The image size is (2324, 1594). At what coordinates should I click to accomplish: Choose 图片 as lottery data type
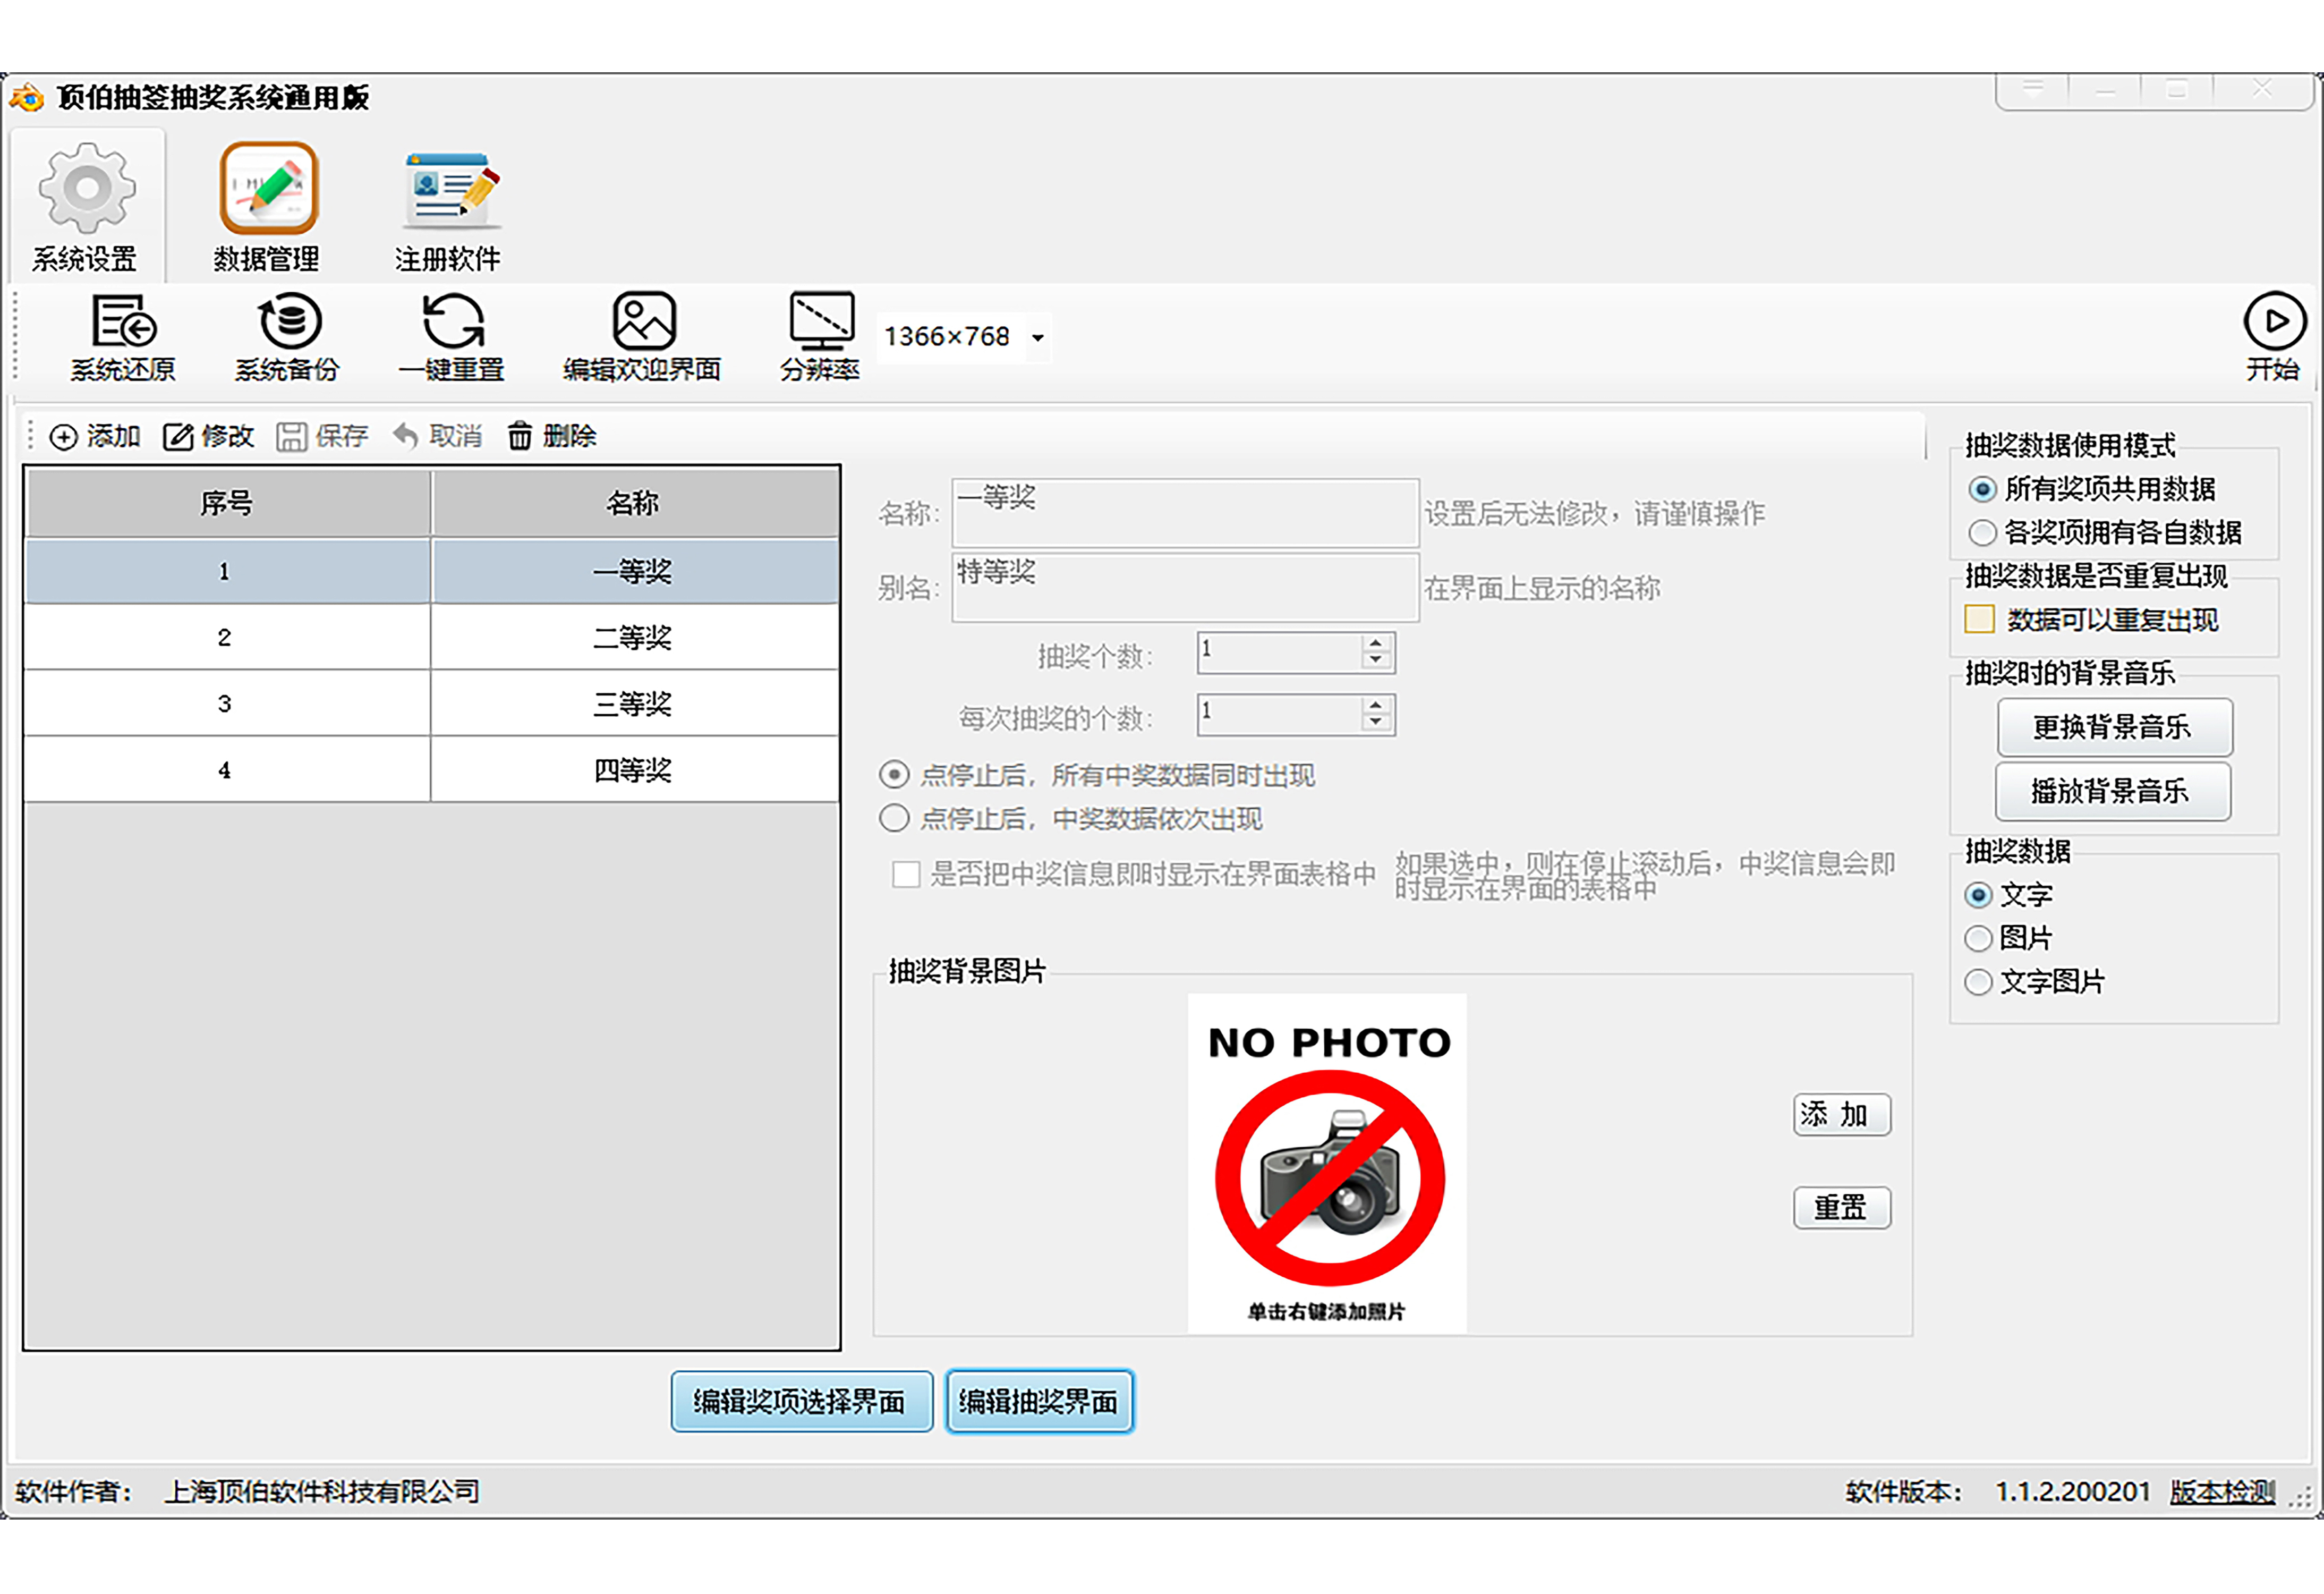[1978, 939]
